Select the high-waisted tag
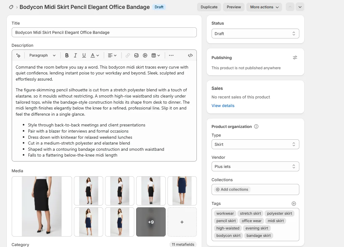The width and height of the screenshot is (344, 247). [228, 228]
